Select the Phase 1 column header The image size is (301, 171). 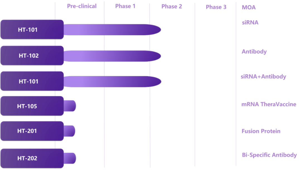tap(125, 6)
